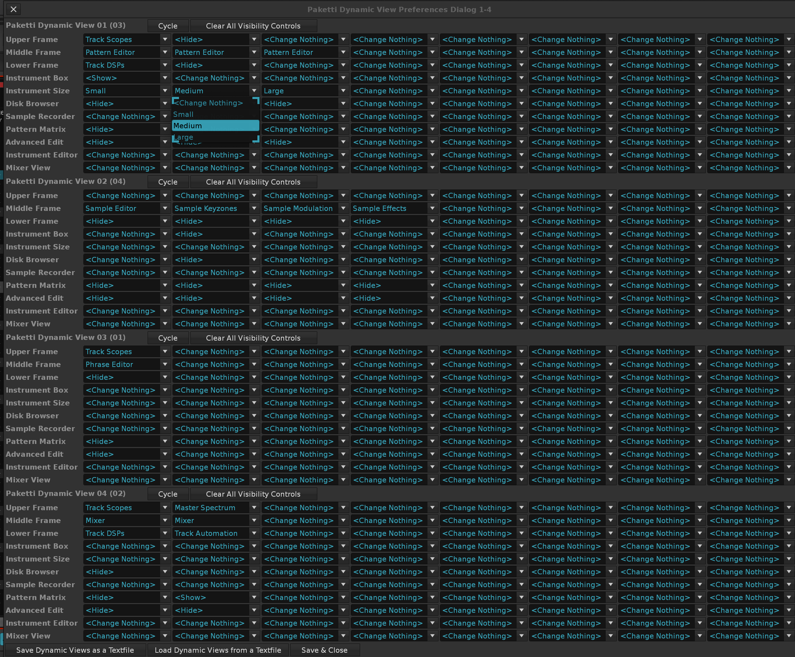795x657 pixels.
Task: Click Cycle button for Dynamic View 01
Action: coord(167,26)
